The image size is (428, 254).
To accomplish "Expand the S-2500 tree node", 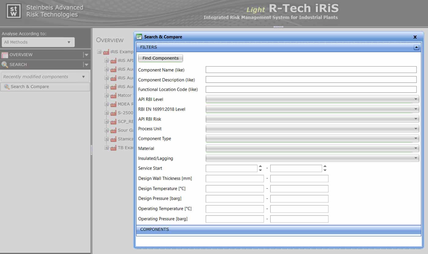I will pos(106,113).
